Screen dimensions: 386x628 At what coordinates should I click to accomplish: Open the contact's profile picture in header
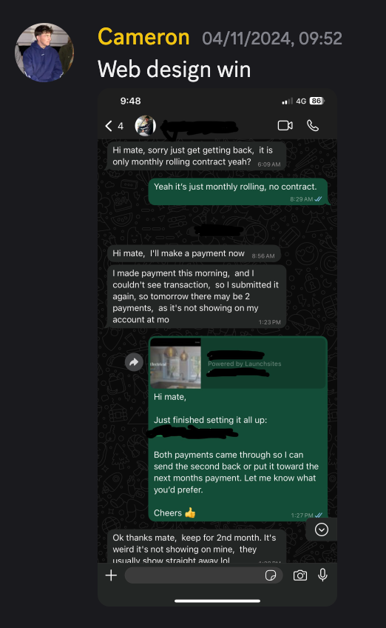[145, 126]
